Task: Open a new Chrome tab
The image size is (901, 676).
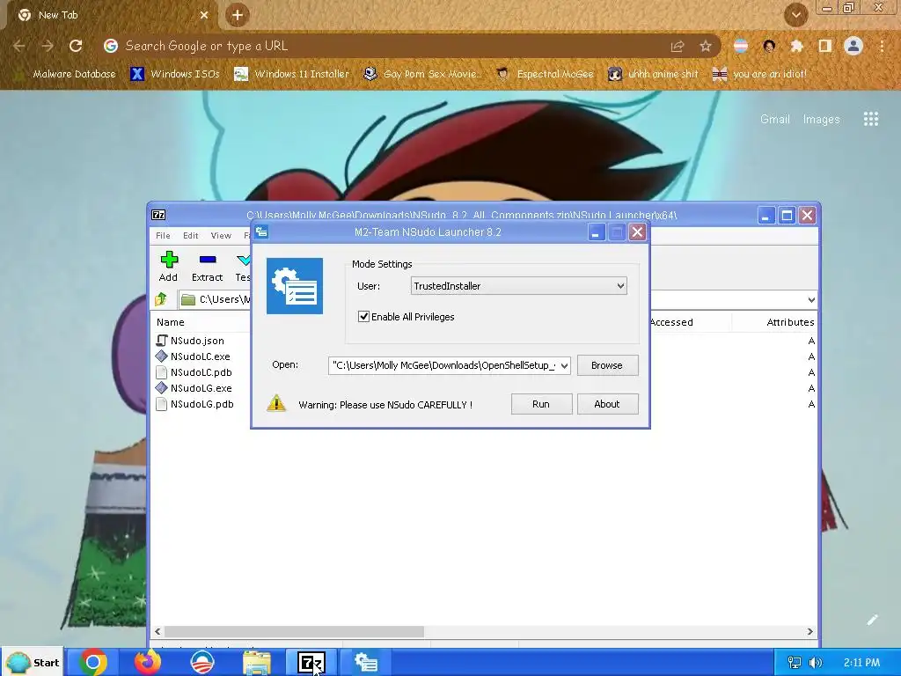Action: pyautogui.click(x=238, y=15)
